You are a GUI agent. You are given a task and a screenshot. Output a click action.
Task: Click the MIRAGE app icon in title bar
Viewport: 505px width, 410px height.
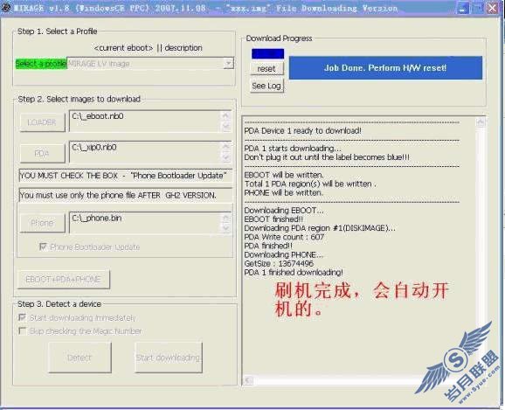[6, 8]
